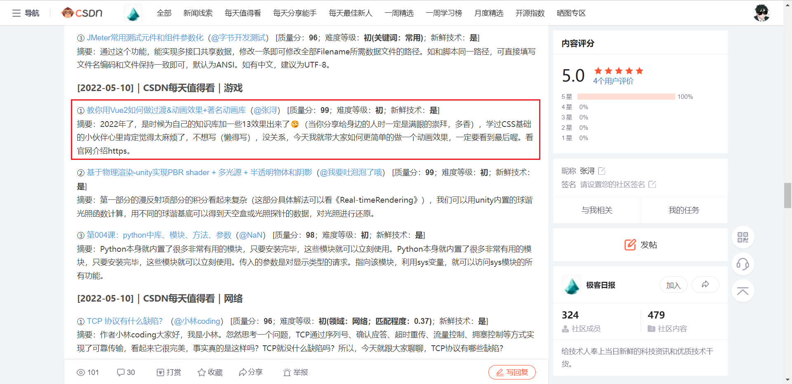The height and width of the screenshot is (384, 792).
Task: Click the 收藏 star icon
Action: point(201,372)
